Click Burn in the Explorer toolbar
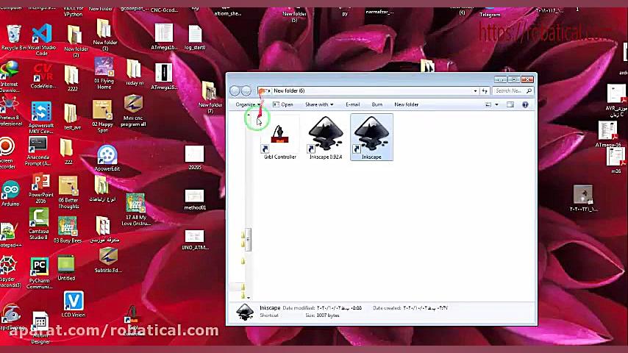 pos(377,104)
